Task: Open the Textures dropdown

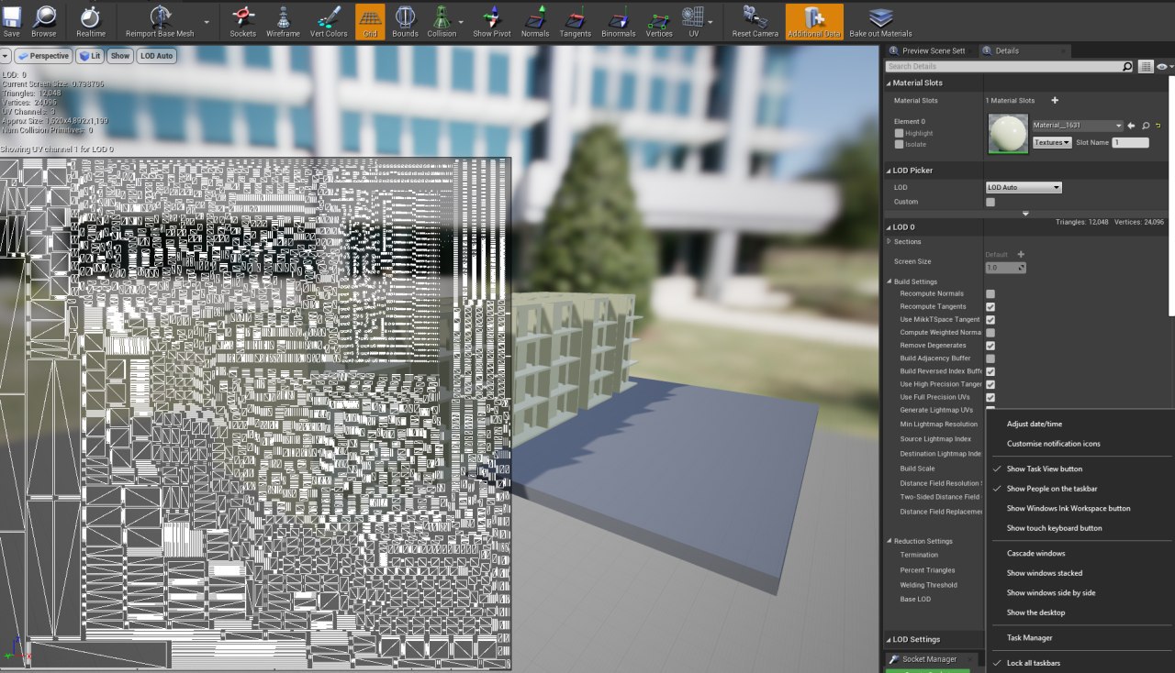Action: point(1052,142)
